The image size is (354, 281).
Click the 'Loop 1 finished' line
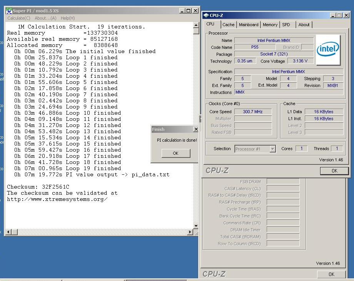pos(66,58)
